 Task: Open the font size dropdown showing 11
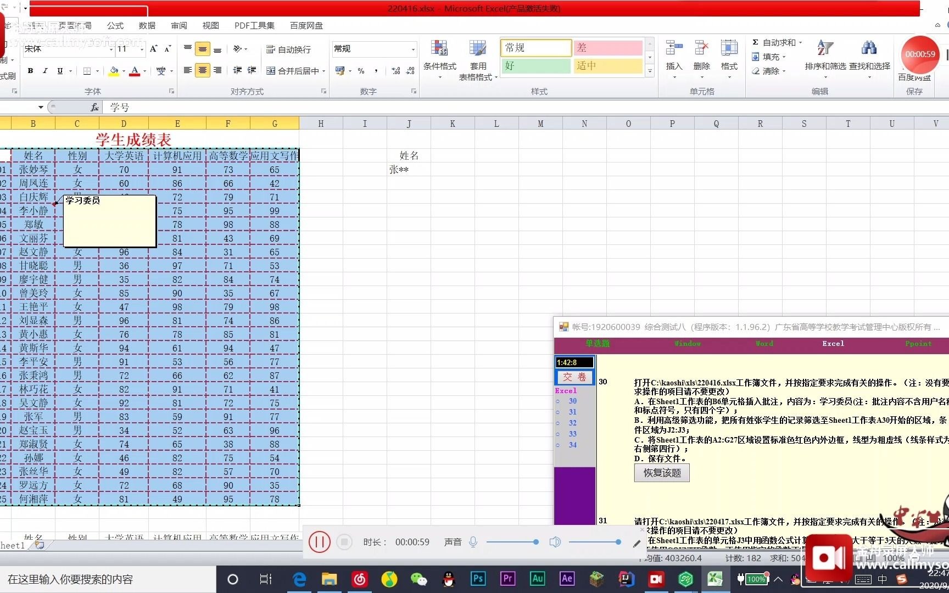(x=142, y=49)
